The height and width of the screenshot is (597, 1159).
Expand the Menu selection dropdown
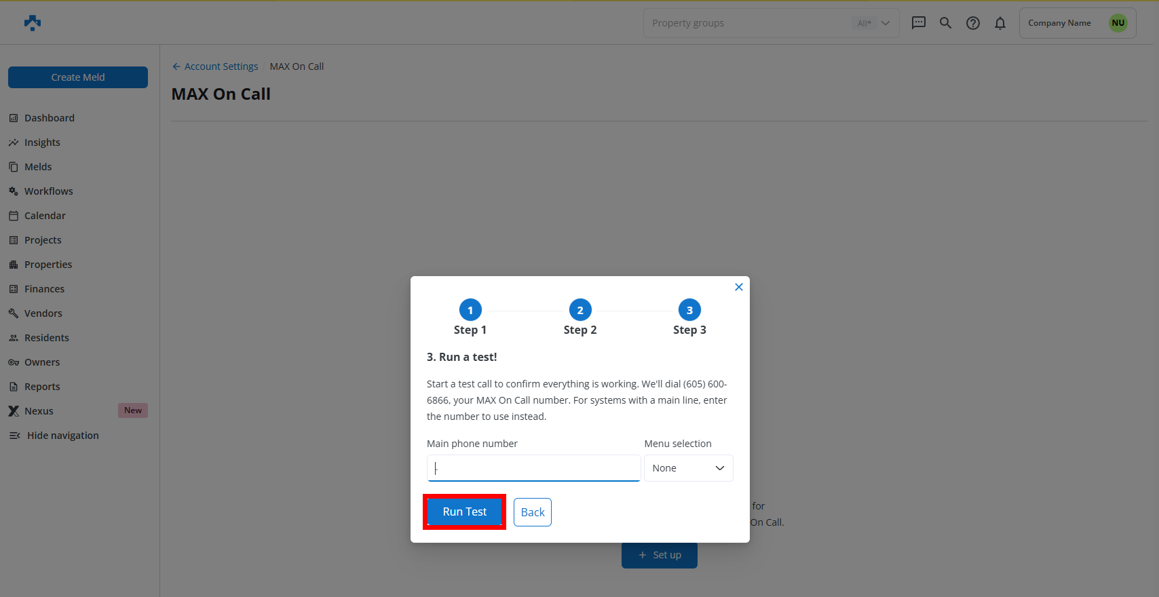click(688, 468)
